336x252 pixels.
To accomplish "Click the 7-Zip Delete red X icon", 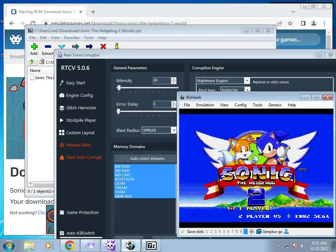I will click(x=103, y=47).
